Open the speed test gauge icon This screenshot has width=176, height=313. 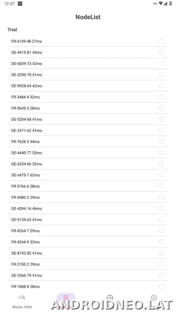110,298
